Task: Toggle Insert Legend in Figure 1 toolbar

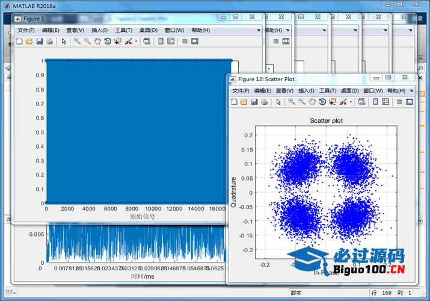Action: pos(170,42)
